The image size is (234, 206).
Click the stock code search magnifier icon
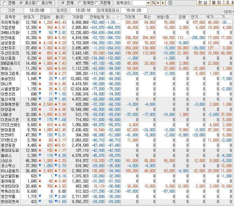click(x=153, y=3)
